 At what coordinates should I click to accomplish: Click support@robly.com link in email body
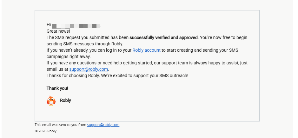[x=89, y=69]
